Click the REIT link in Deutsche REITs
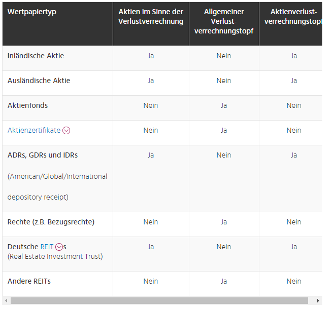The width and height of the screenshot is (336, 310). point(47,247)
